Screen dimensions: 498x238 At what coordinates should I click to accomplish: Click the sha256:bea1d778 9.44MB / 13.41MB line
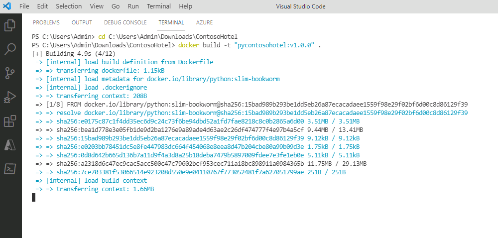point(199,129)
